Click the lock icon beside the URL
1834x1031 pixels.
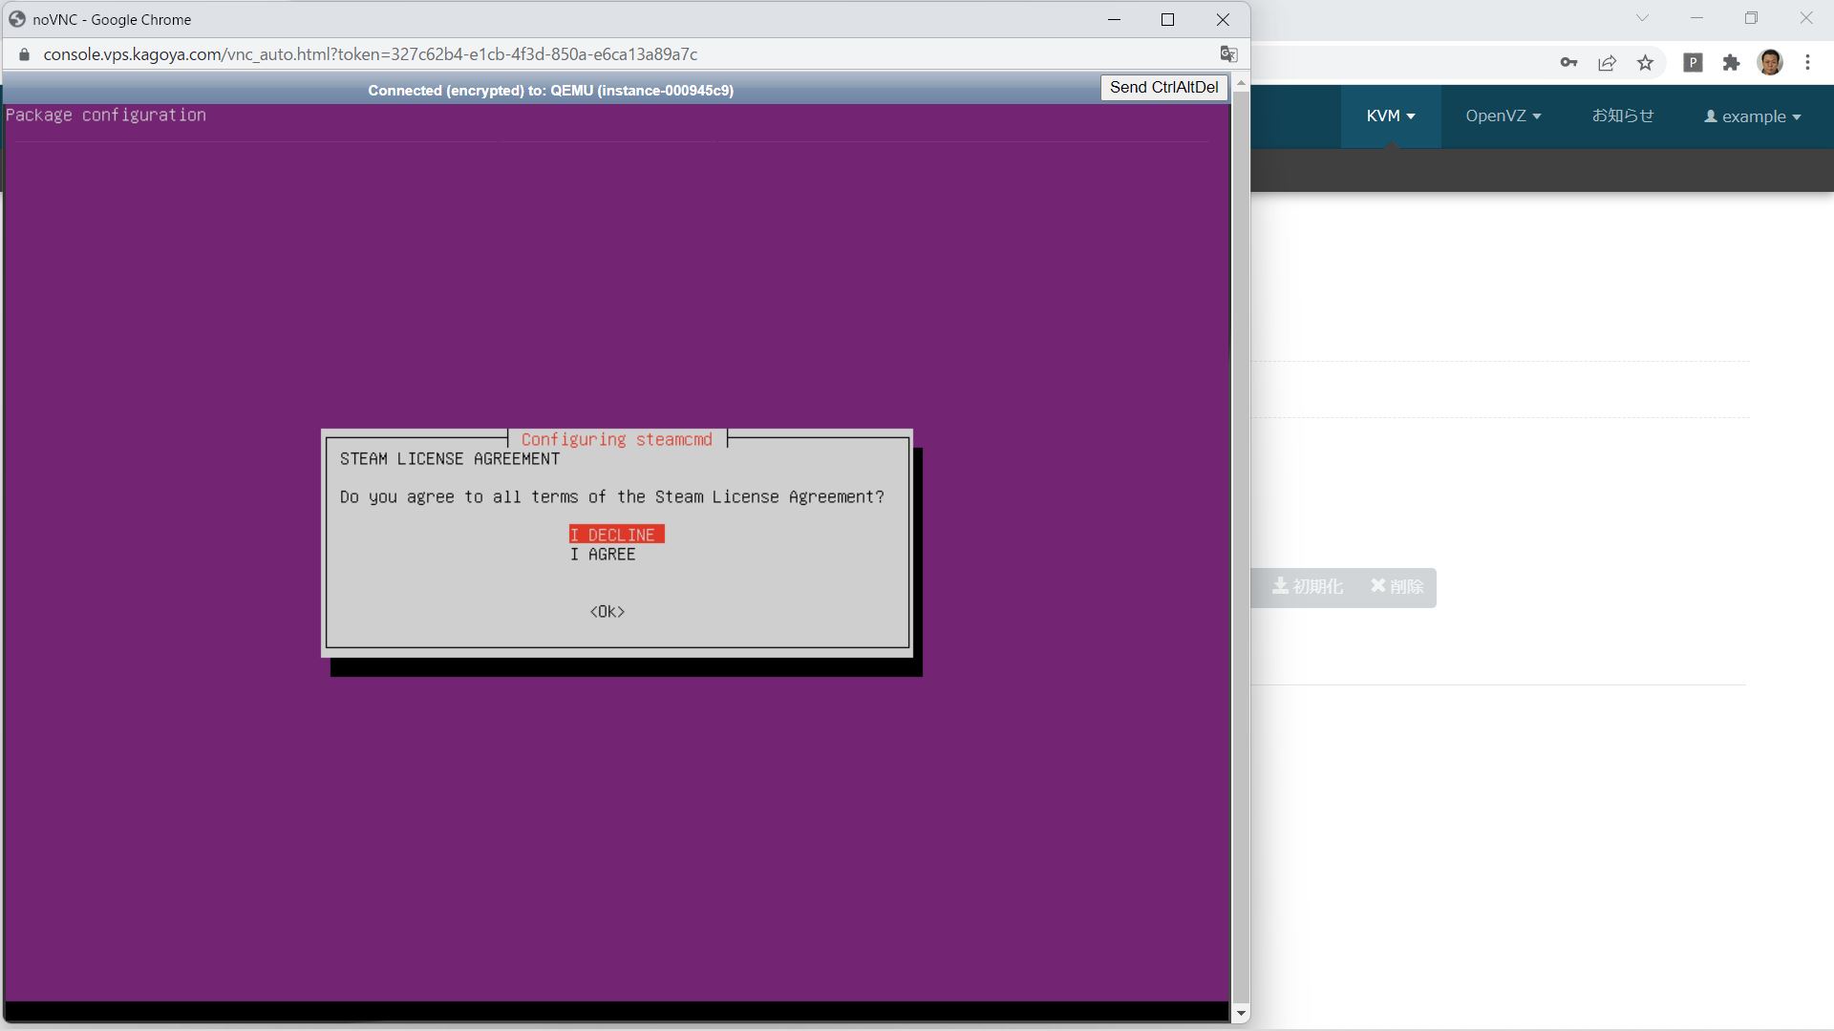[25, 54]
